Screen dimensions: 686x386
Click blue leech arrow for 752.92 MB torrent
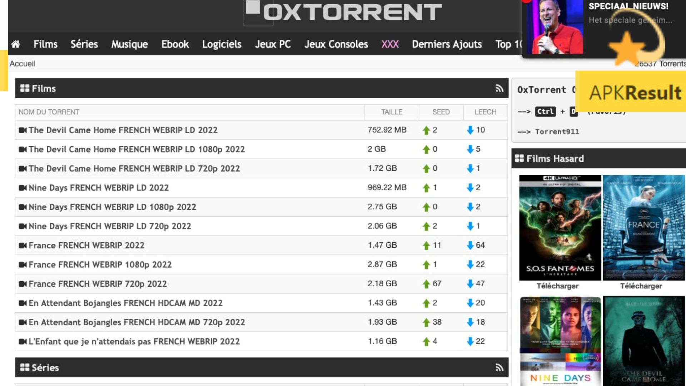click(470, 130)
